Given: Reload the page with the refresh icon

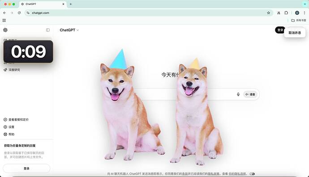Looking at the screenshot, I should click(x=19, y=13).
